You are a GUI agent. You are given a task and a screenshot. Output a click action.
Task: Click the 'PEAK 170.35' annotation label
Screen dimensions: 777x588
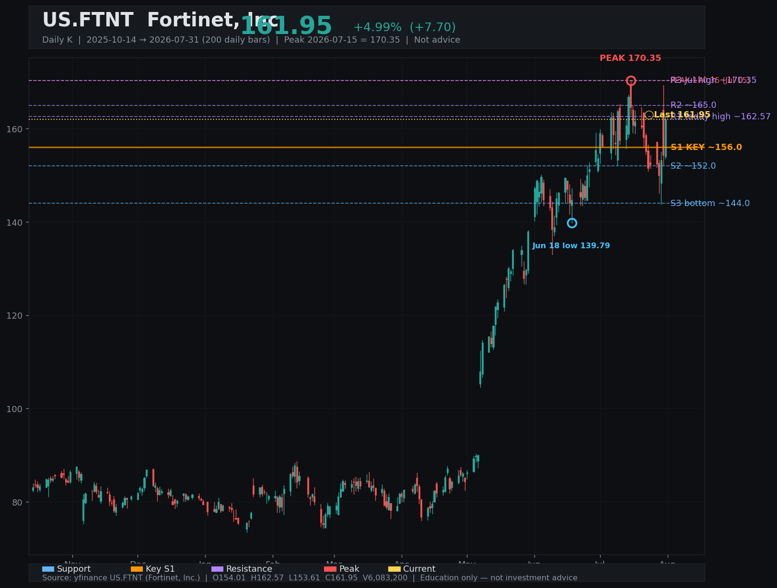click(630, 58)
